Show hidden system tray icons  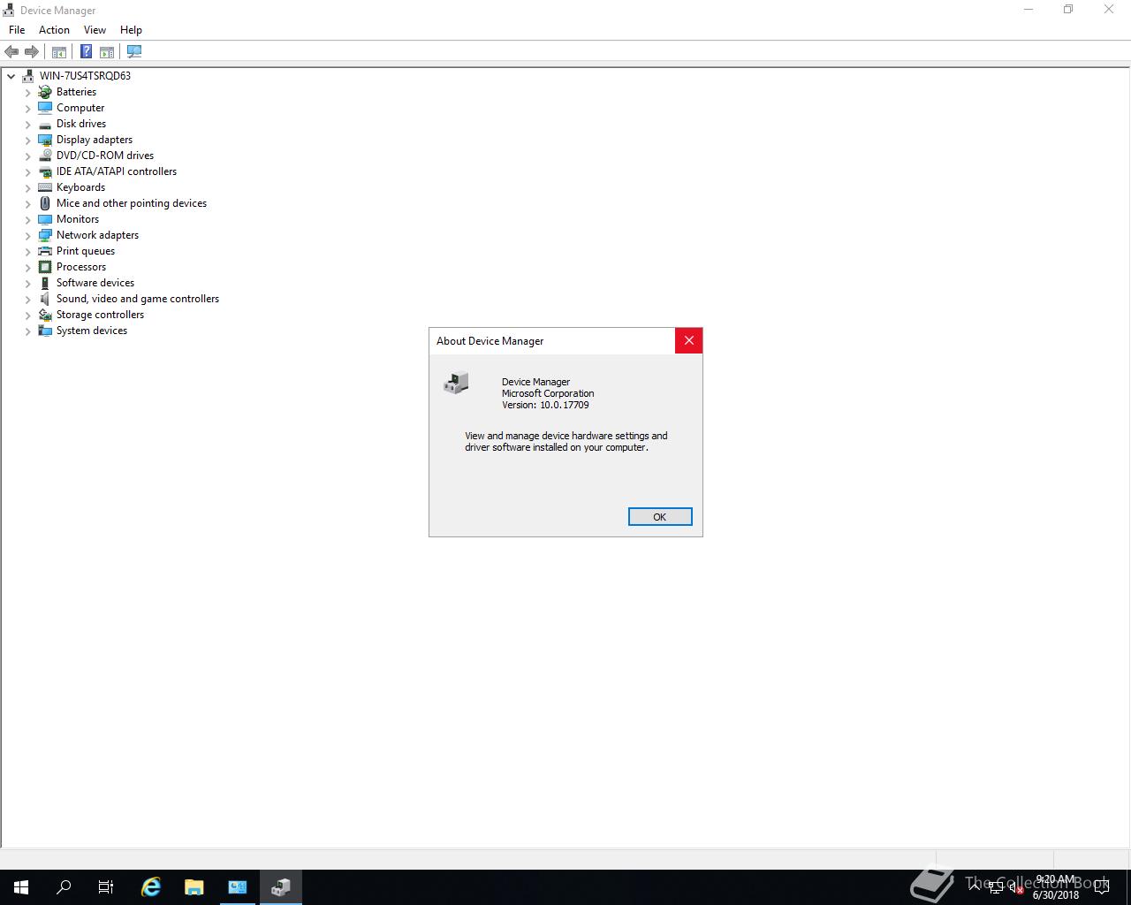[x=975, y=887]
